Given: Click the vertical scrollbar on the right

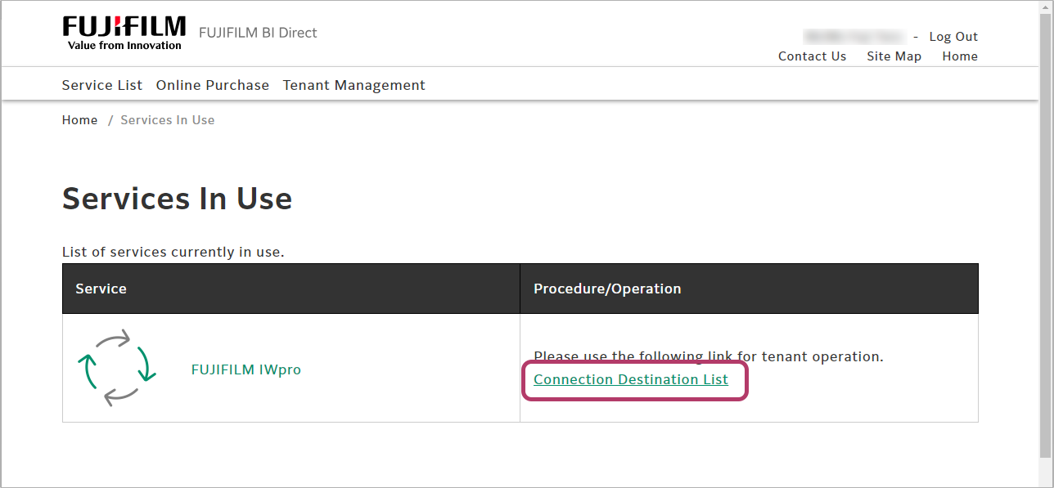Looking at the screenshot, I should coord(1046,229).
